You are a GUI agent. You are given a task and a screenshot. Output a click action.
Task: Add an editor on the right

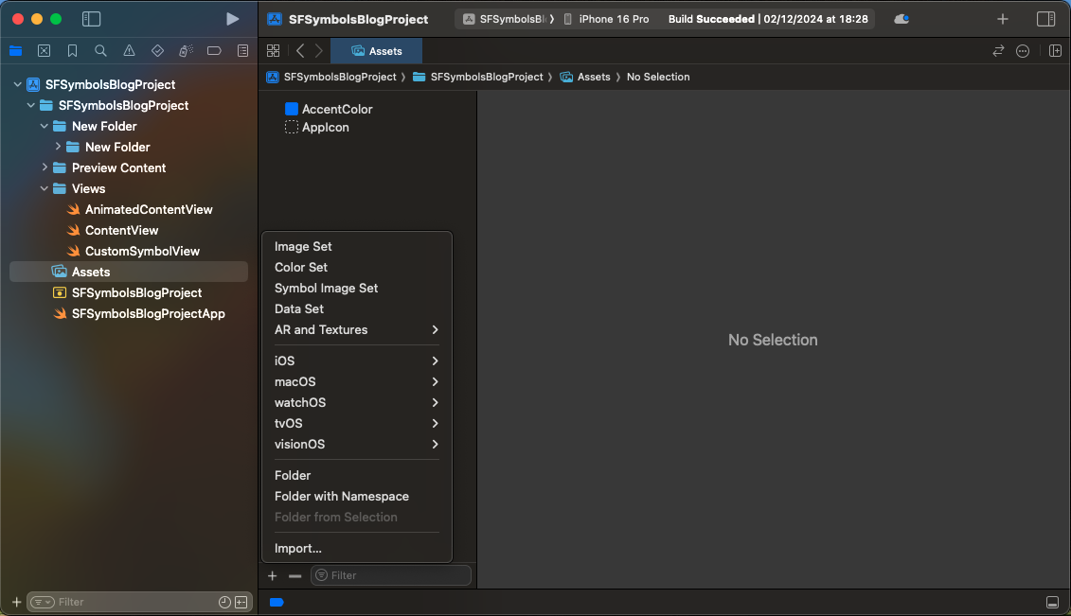point(1055,50)
